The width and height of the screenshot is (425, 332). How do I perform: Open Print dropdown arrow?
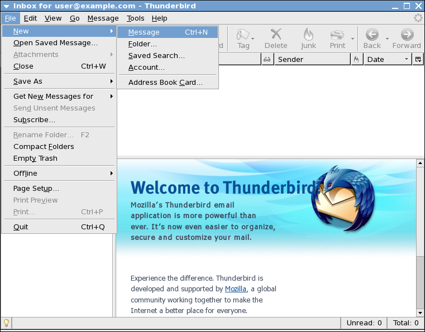(x=352, y=39)
